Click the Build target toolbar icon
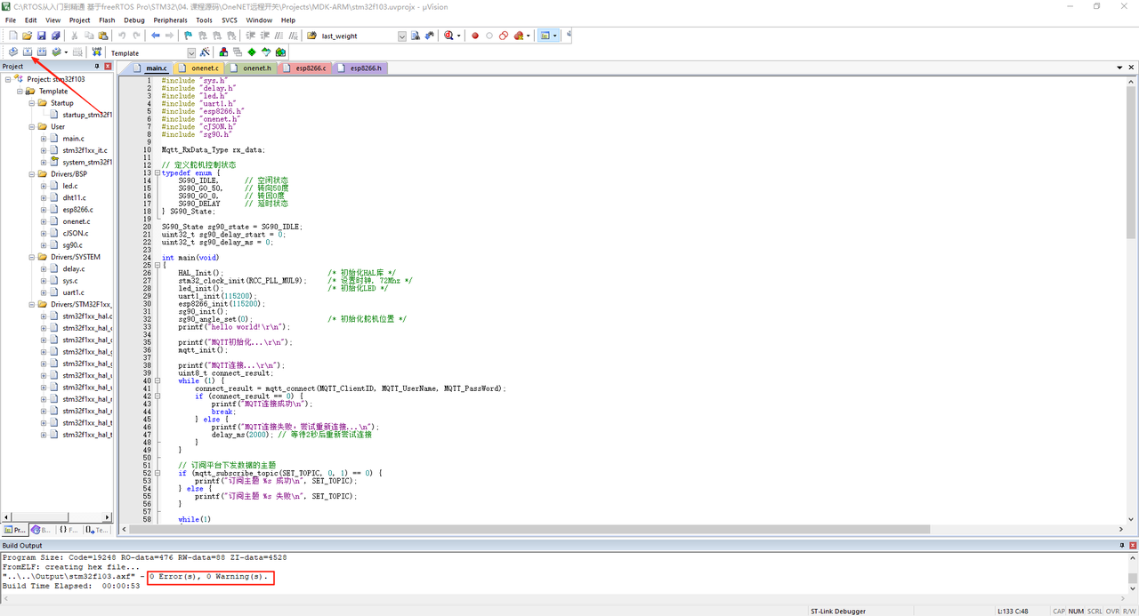Image resolution: width=1139 pixels, height=616 pixels. point(28,52)
